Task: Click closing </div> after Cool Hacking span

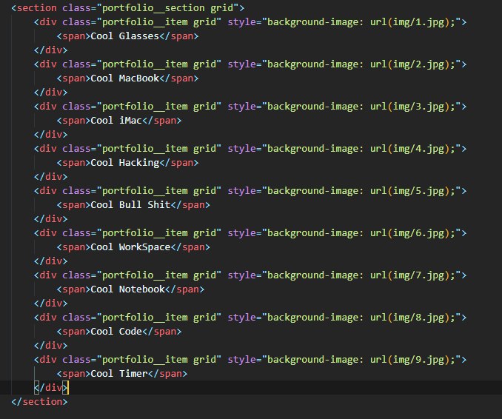Action: point(51,177)
